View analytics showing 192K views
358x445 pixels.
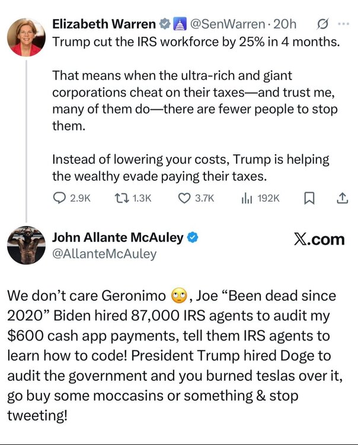coord(247,198)
